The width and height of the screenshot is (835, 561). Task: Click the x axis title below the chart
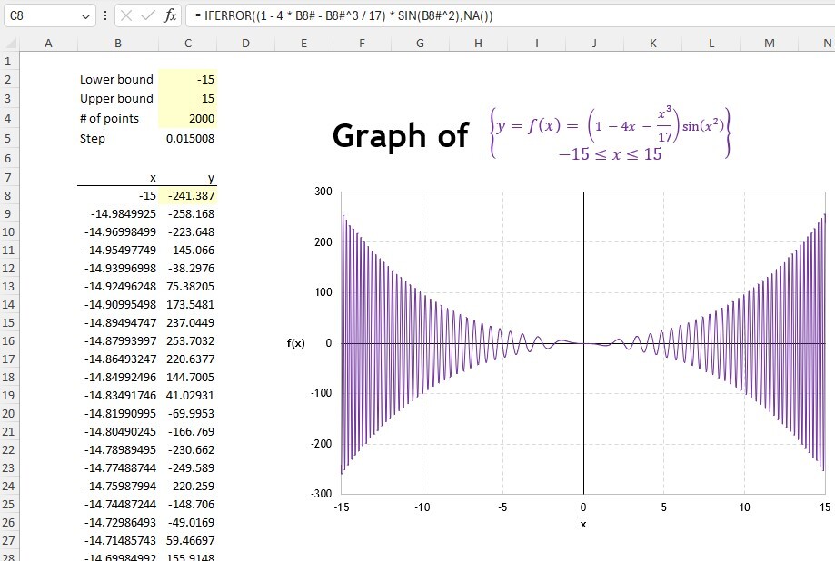[x=582, y=524]
